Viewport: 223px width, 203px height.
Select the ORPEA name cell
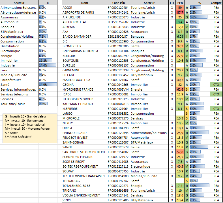(x=85, y=128)
